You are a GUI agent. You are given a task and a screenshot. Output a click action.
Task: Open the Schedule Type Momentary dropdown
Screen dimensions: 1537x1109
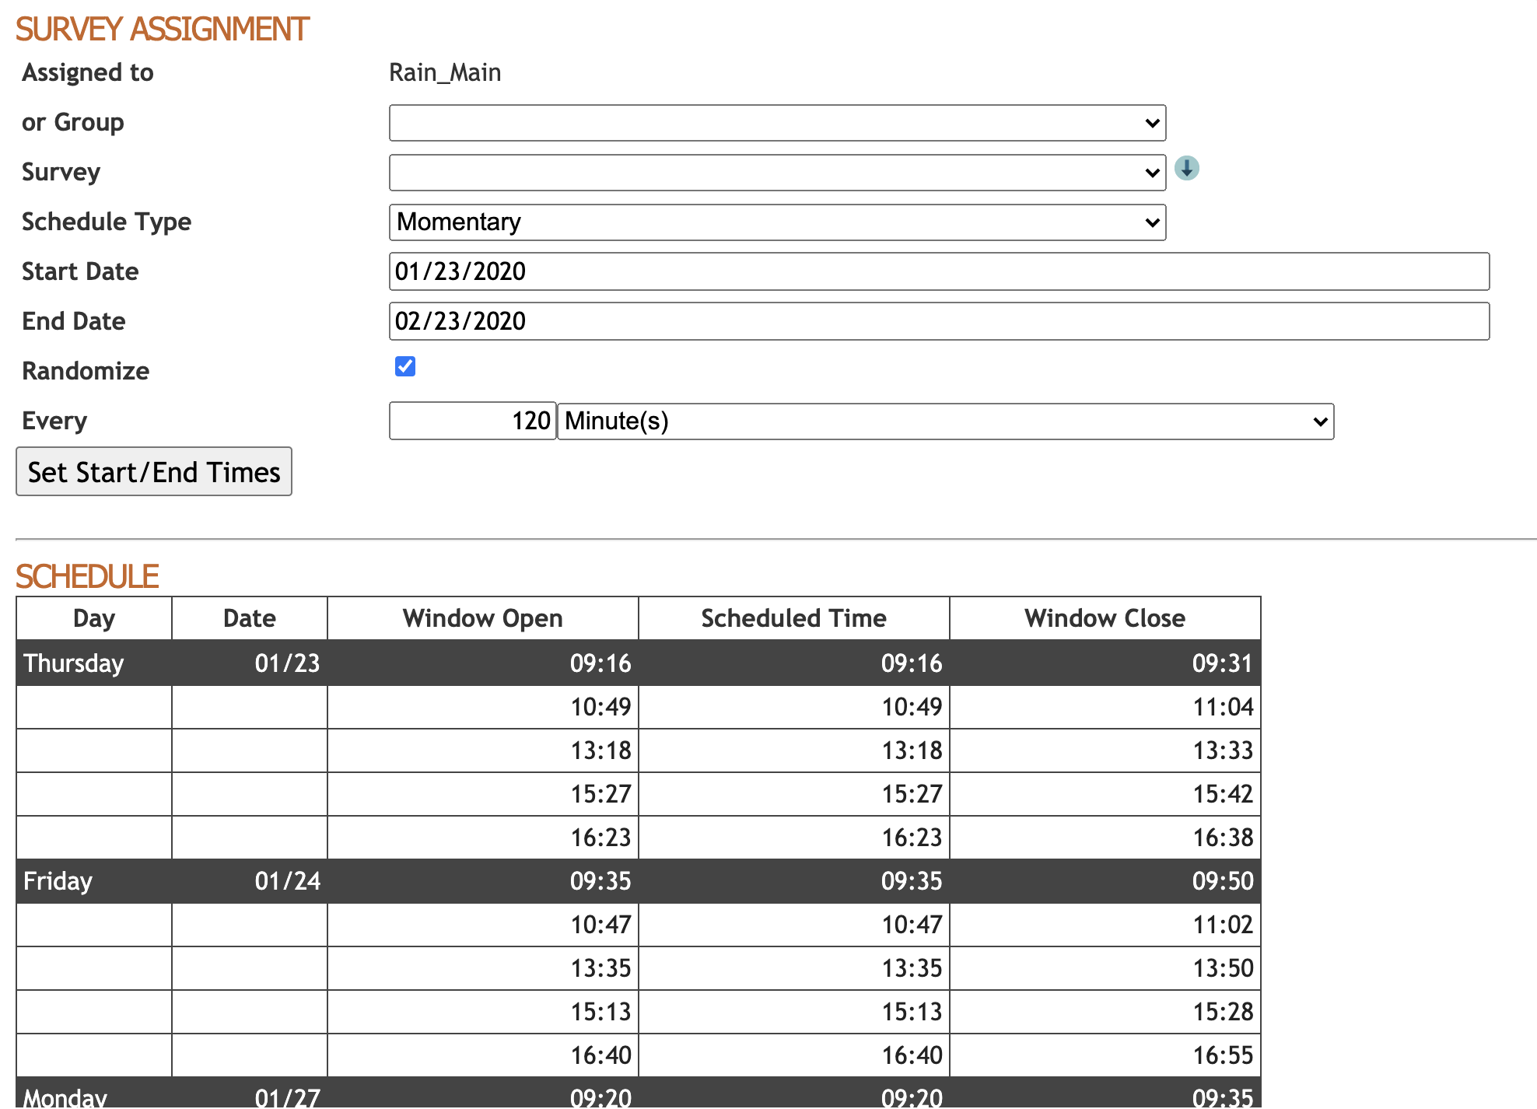click(x=776, y=222)
